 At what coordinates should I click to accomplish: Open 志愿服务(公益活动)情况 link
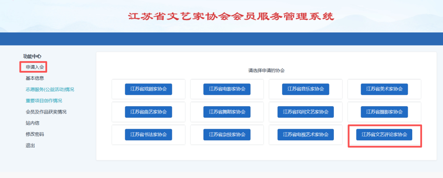pyautogui.click(x=50, y=89)
